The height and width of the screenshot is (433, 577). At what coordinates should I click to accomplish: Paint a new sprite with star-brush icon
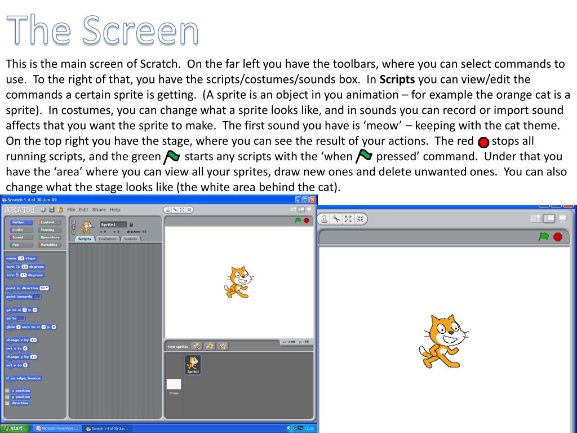point(197,346)
